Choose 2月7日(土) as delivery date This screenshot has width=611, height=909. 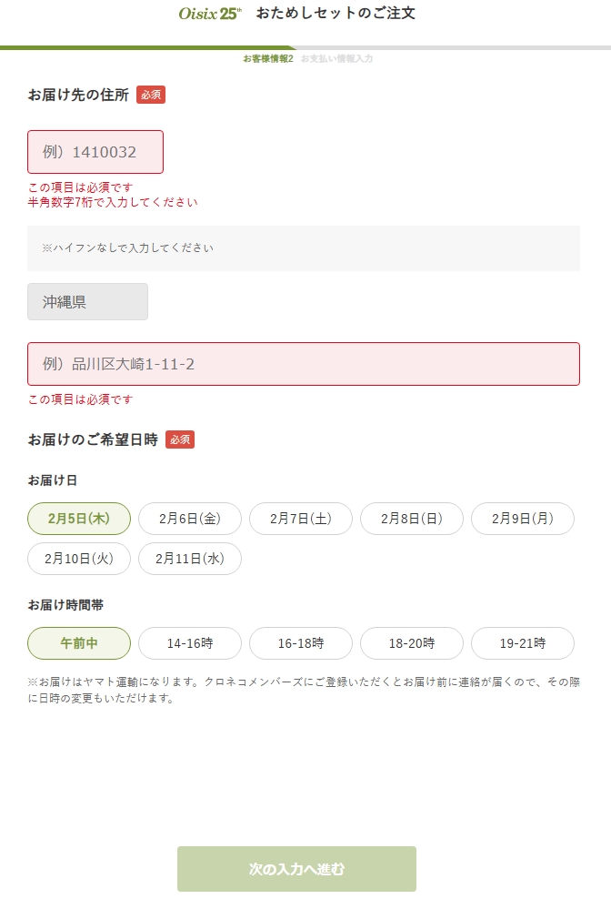click(301, 519)
